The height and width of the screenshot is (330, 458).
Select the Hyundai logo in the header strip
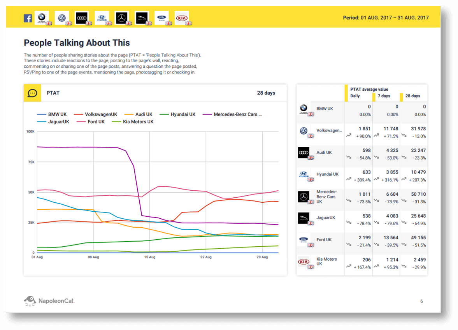[x=102, y=17]
